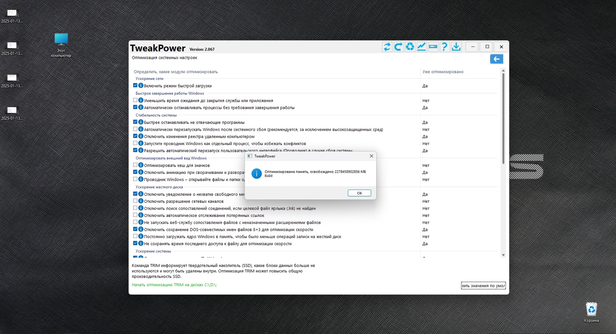The height and width of the screenshot is (334, 616).
Task: Enable 'Уменьшить время ожидания до закрытия службы' checkbox
Action: point(135,100)
